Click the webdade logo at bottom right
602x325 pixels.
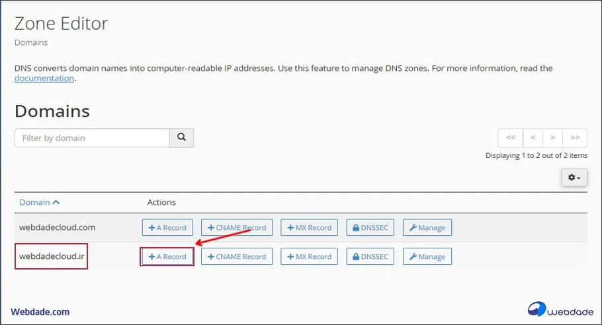coord(557,309)
